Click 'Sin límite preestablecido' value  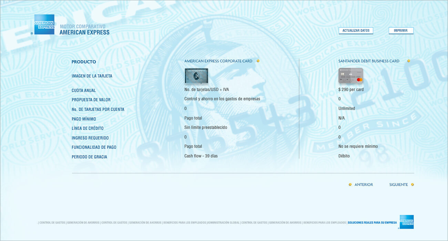pos(206,127)
